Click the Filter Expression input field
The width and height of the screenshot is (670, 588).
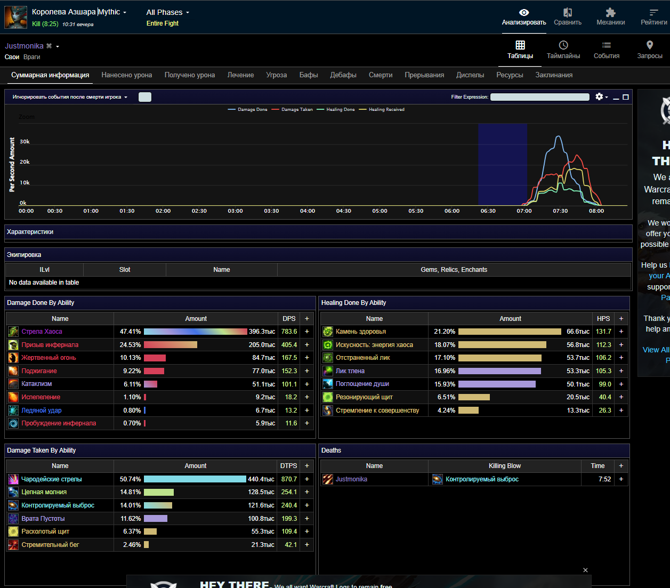point(539,97)
